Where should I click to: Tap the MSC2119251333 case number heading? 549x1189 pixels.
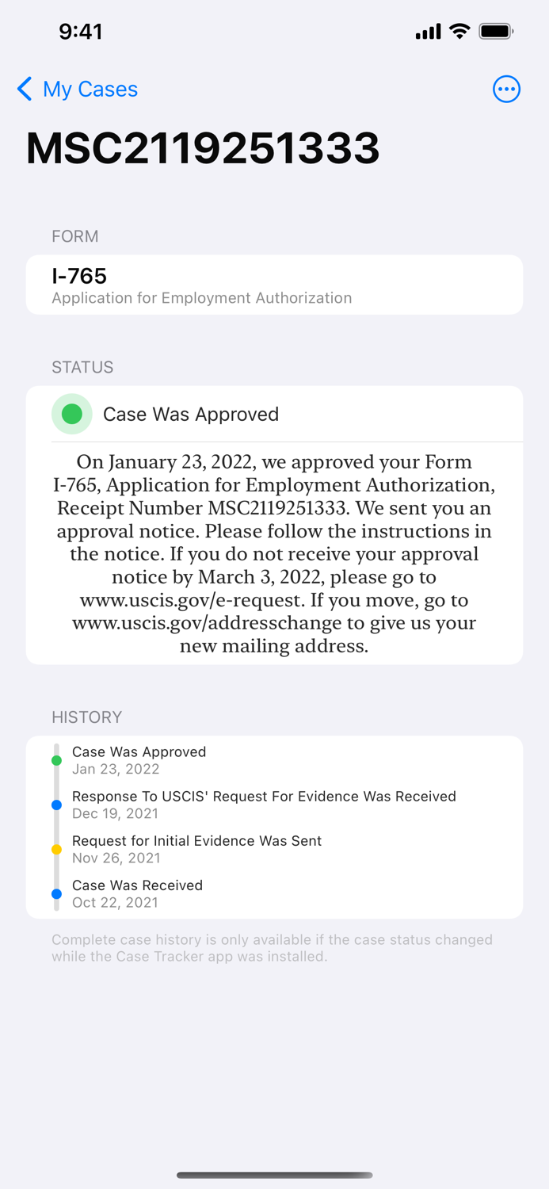coord(203,149)
